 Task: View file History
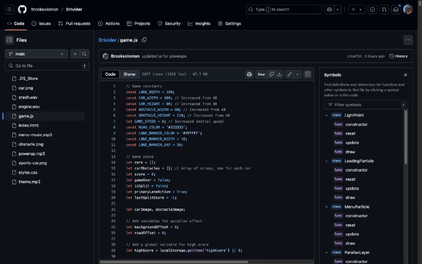[398, 56]
